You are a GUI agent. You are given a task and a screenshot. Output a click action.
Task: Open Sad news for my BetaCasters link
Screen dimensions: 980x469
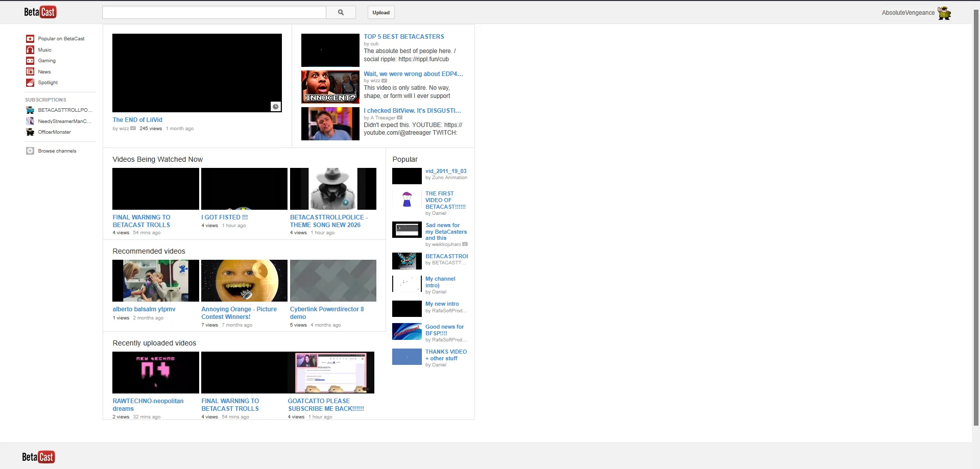click(446, 232)
